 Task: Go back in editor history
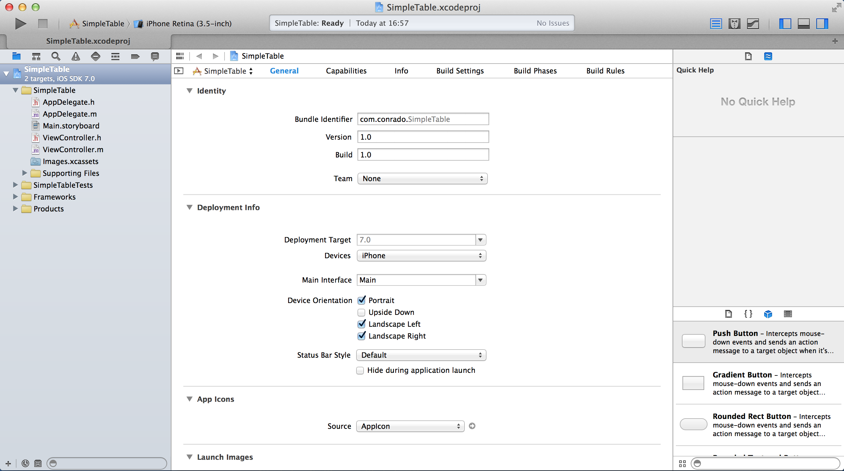[199, 56]
